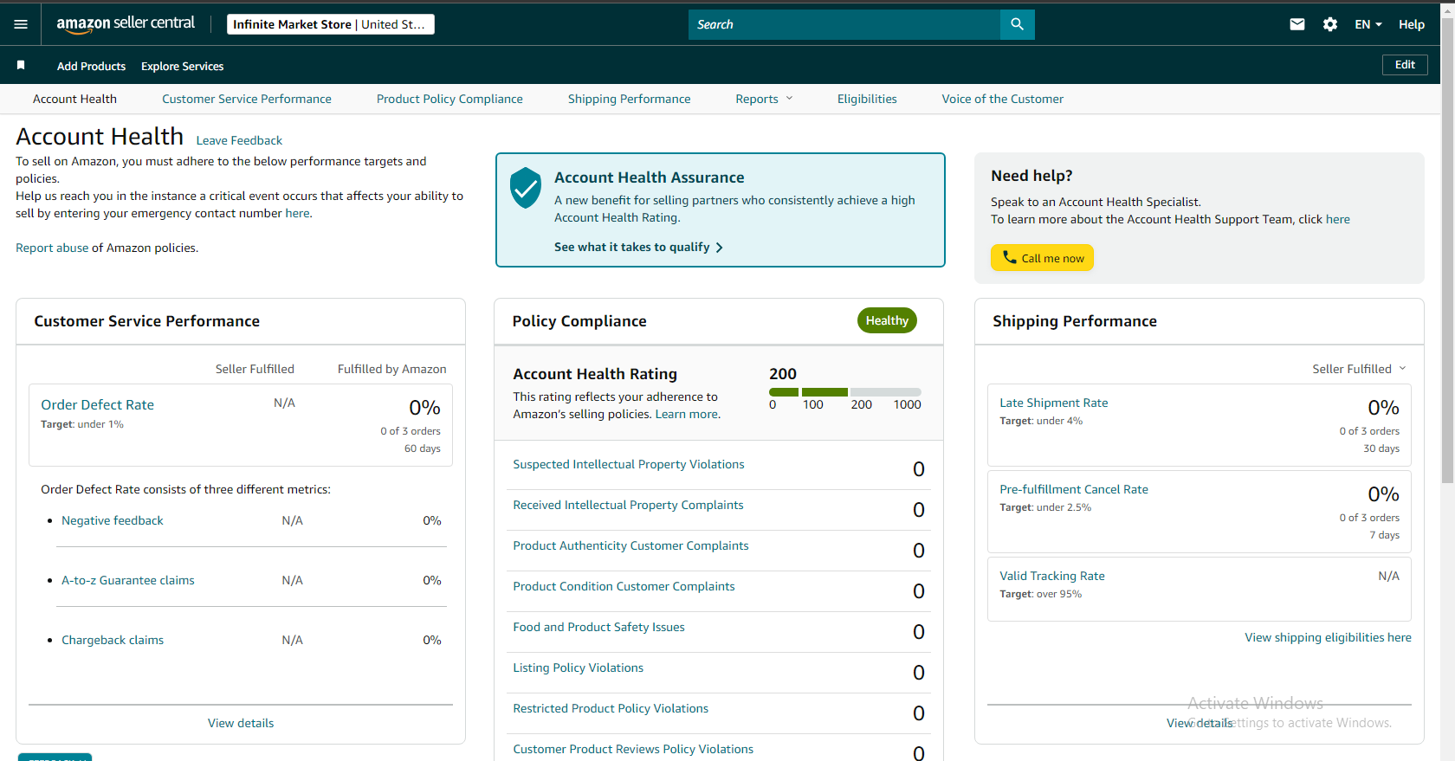The image size is (1455, 761).
Task: Click the Report abuse link
Action: tap(52, 248)
